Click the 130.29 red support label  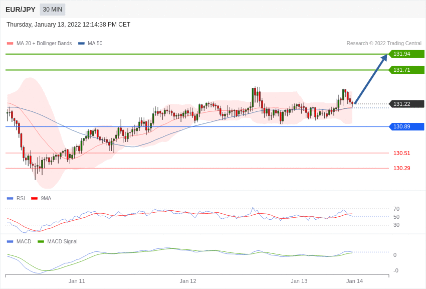pyautogui.click(x=401, y=168)
